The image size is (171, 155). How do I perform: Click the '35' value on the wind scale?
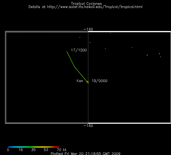click(x=33, y=150)
